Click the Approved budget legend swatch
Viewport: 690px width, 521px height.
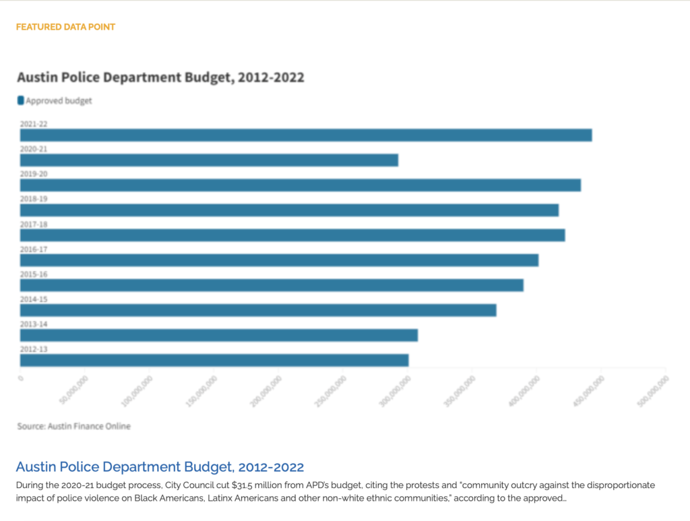21,100
